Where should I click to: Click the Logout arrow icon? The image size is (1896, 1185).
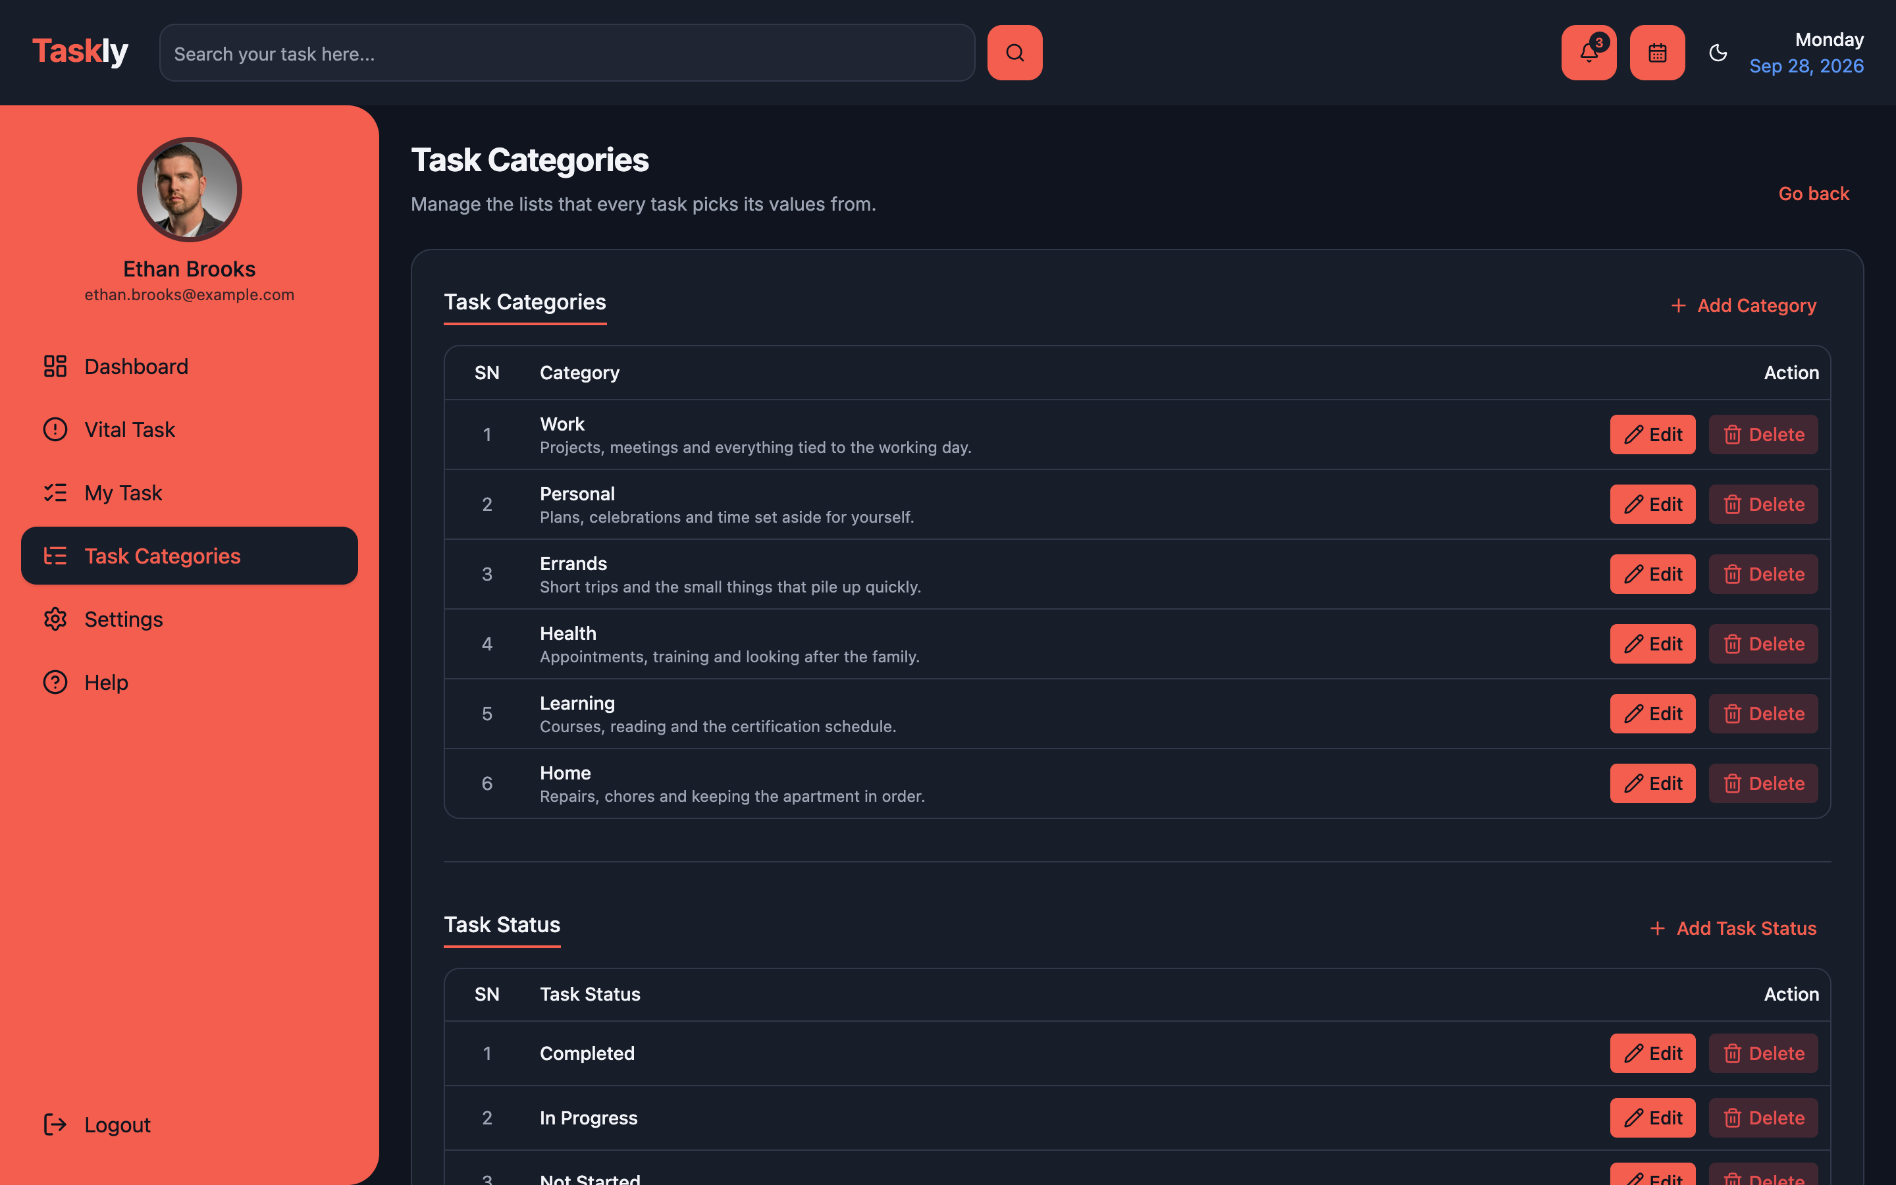tap(55, 1124)
